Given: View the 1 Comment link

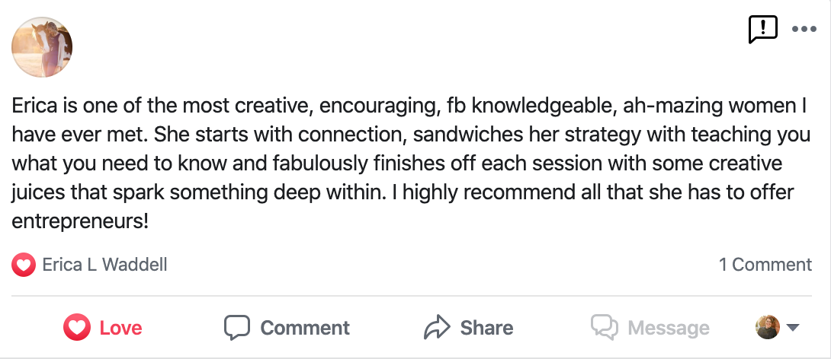Looking at the screenshot, I should [765, 265].
